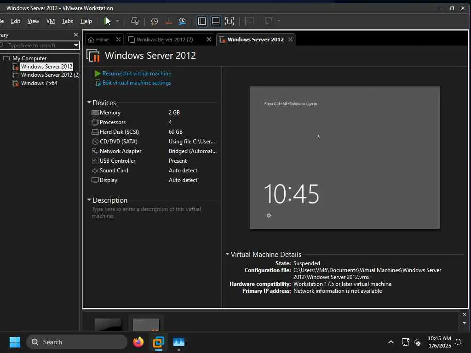Open the View menu

coord(33,21)
